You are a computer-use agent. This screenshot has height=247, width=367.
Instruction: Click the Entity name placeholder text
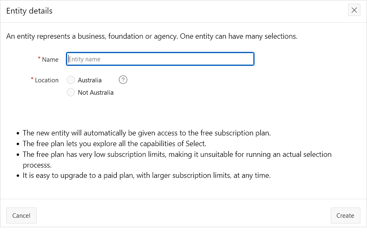(x=84, y=59)
